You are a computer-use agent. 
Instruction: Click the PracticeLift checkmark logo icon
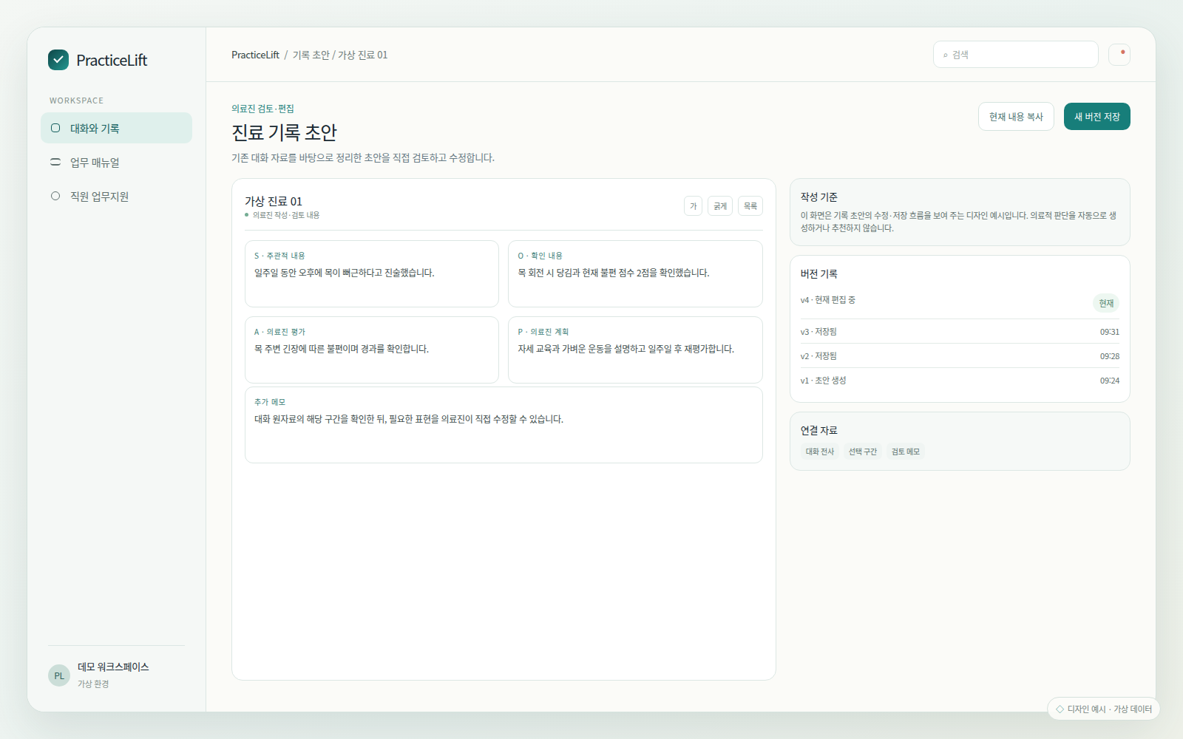point(58,60)
